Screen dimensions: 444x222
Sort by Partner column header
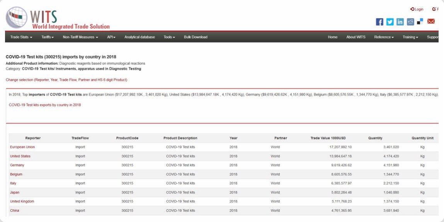(x=281, y=138)
